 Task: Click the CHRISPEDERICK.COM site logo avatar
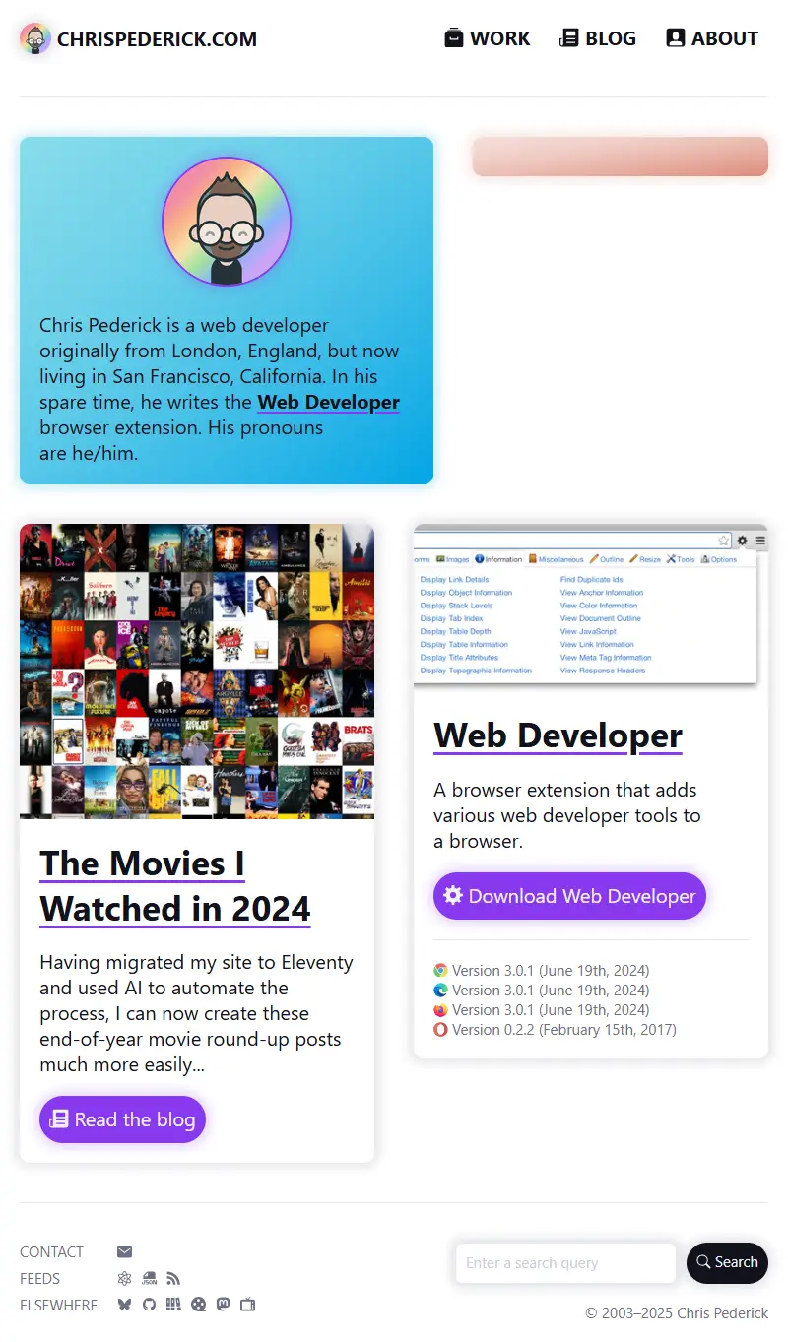(x=35, y=39)
